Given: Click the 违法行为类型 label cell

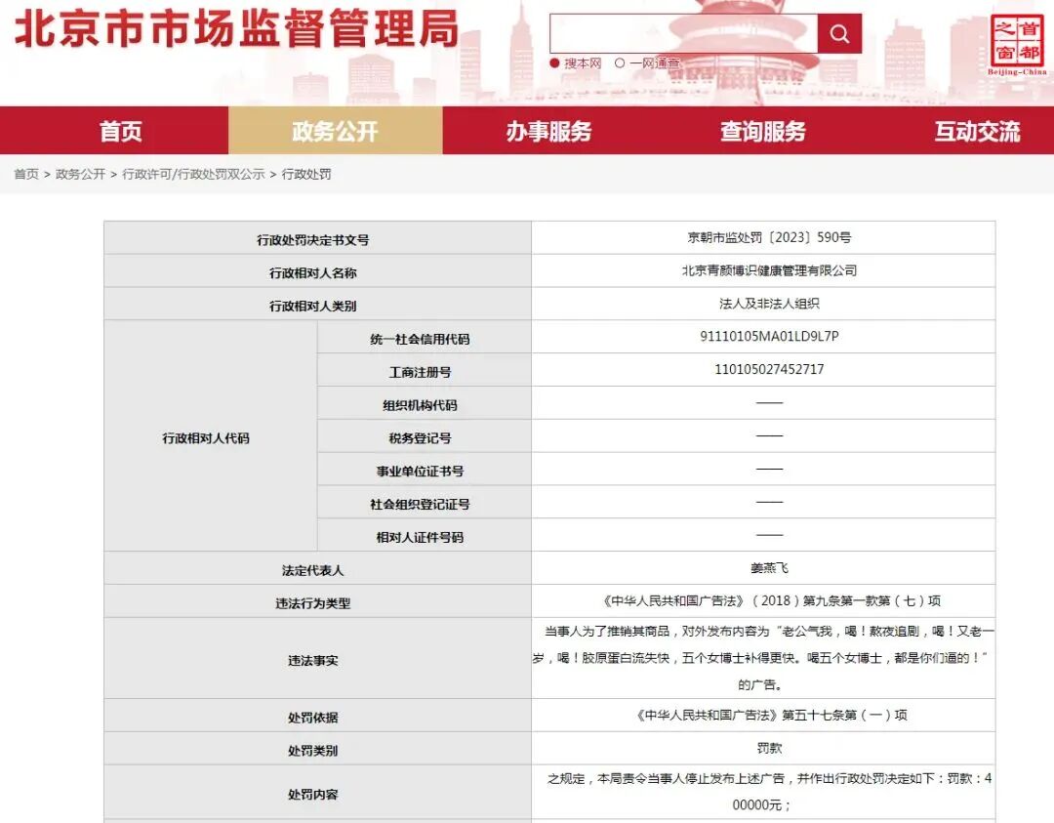Looking at the screenshot, I should [x=317, y=601].
